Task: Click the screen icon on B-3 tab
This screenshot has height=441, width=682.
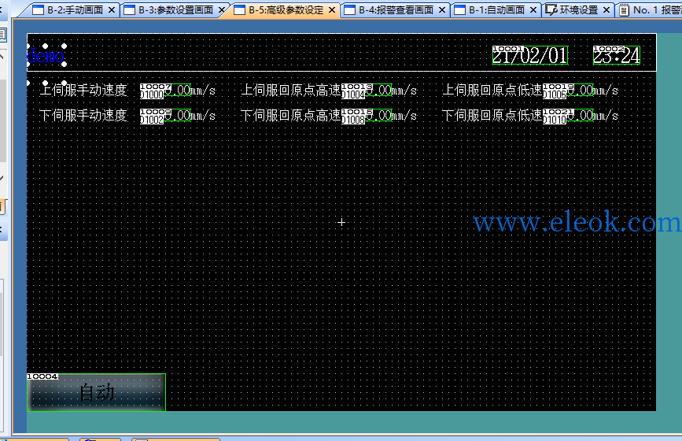Action: [x=130, y=9]
